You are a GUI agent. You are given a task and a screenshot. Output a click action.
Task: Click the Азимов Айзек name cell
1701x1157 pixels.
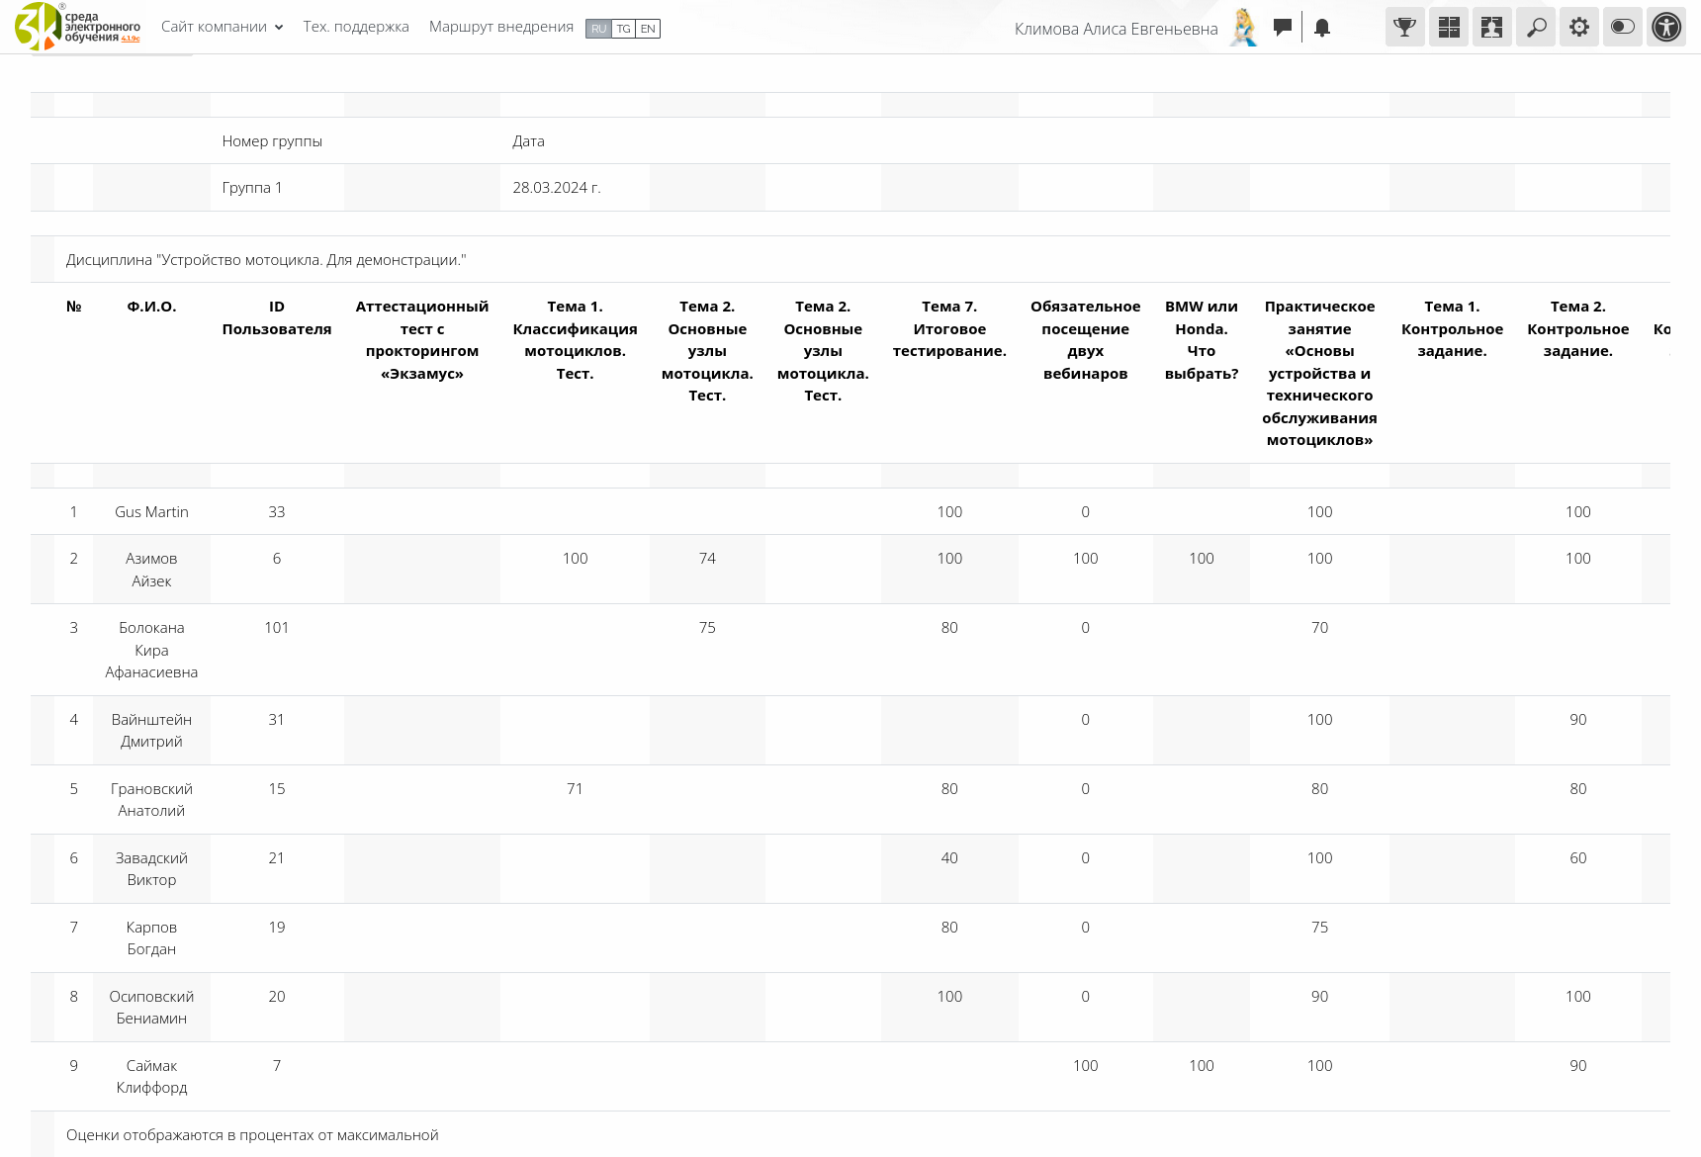[151, 570]
